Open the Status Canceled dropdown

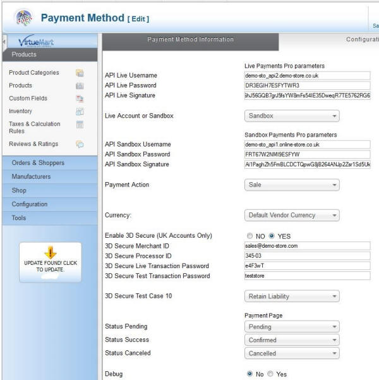(292, 353)
